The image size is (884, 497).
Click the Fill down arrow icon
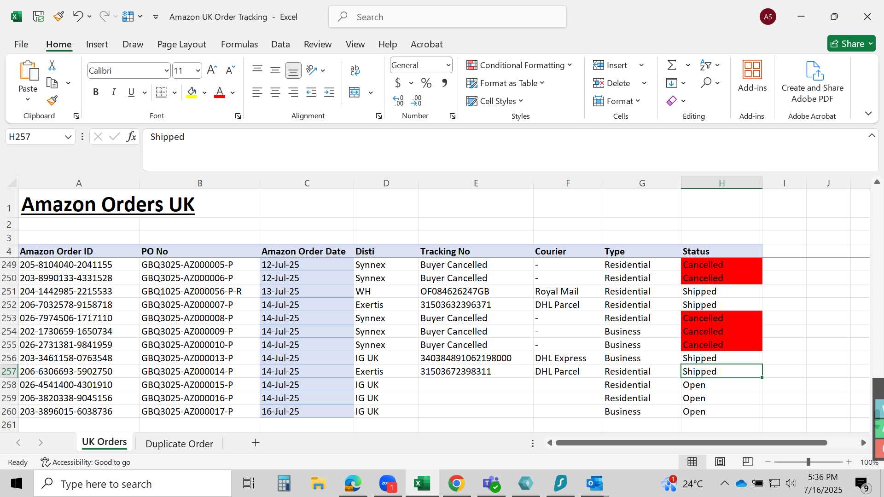[672, 83]
